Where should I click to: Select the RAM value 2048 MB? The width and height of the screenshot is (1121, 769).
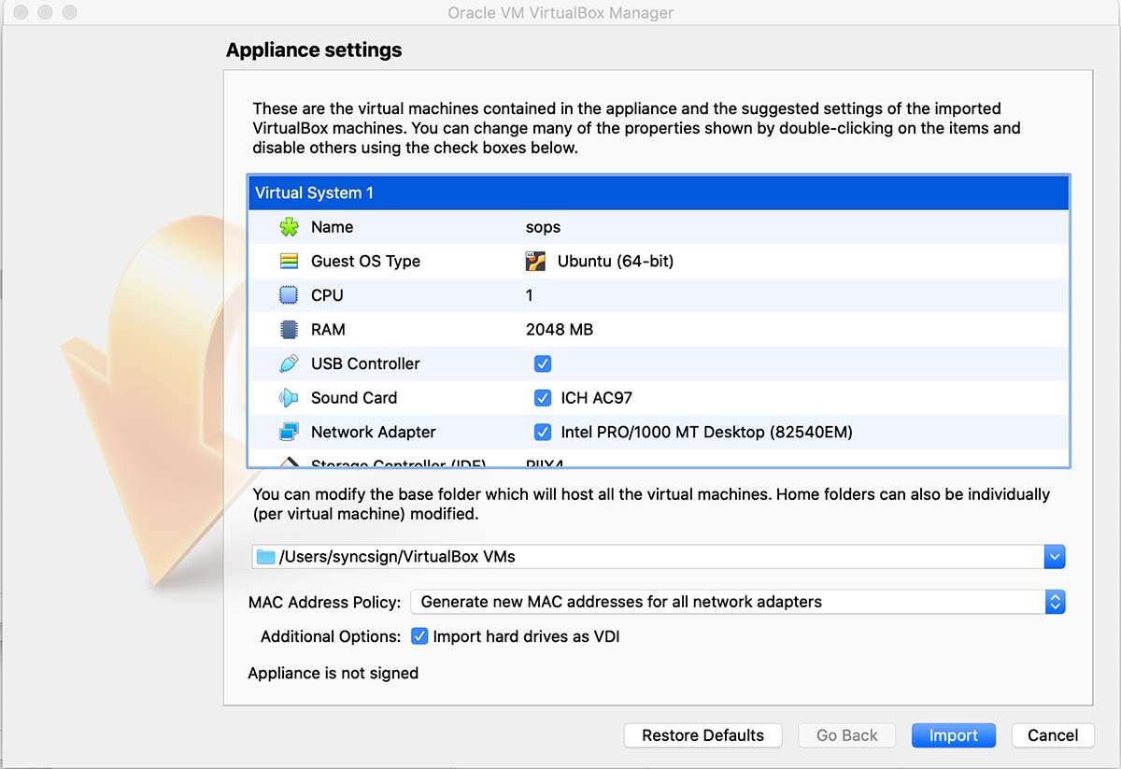[560, 330]
